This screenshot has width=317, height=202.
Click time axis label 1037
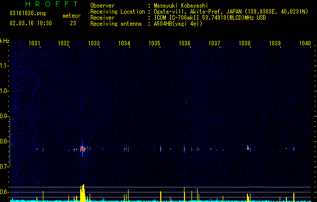click(214, 43)
